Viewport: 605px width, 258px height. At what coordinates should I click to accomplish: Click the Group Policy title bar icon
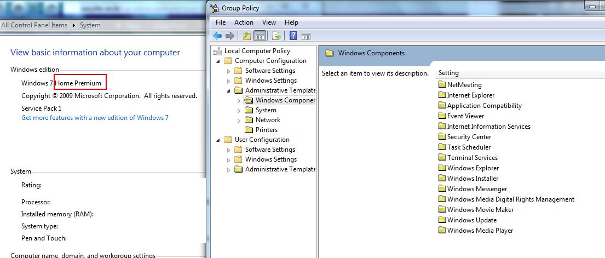(215, 8)
